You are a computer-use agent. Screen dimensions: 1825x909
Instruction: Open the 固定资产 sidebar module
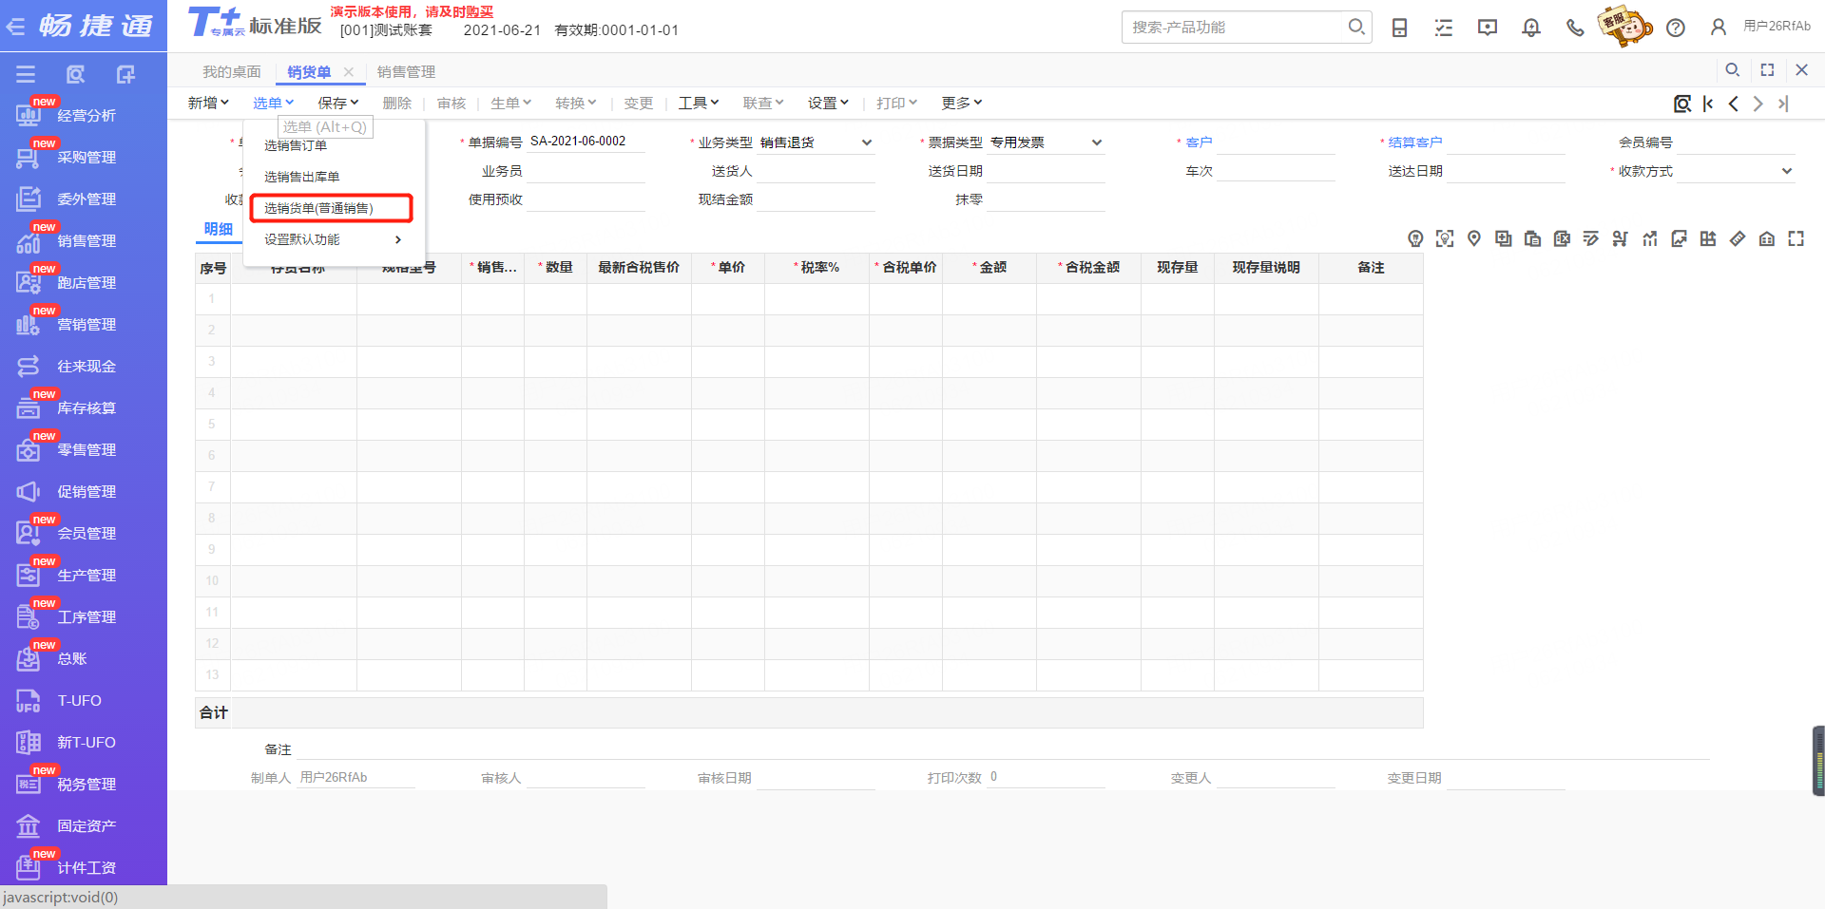(84, 826)
